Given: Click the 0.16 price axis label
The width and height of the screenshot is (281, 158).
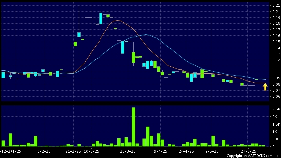Looking at the screenshot, I should coord(276,36).
